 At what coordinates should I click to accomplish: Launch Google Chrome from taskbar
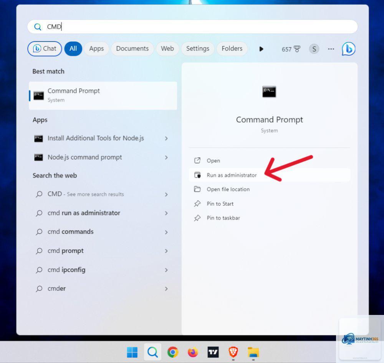click(173, 353)
